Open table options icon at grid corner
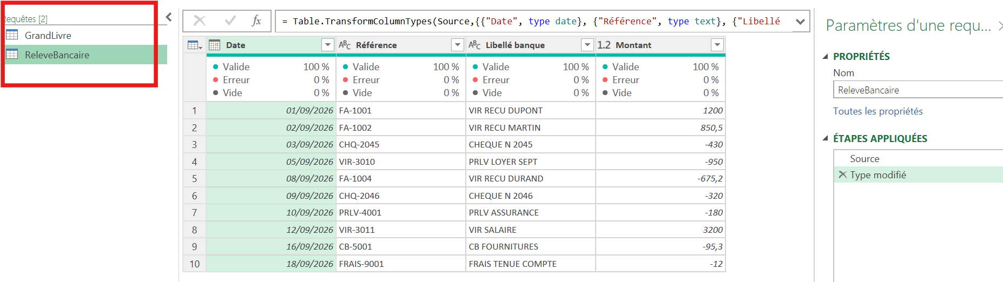This screenshot has height=282, width=1003. tap(194, 45)
